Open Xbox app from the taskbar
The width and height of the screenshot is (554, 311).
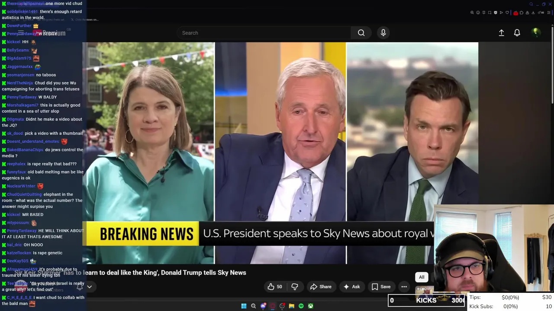[x=310, y=306]
